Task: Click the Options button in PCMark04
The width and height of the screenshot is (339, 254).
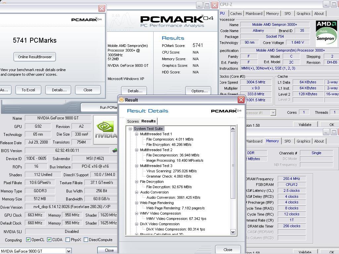Action: 198,91
